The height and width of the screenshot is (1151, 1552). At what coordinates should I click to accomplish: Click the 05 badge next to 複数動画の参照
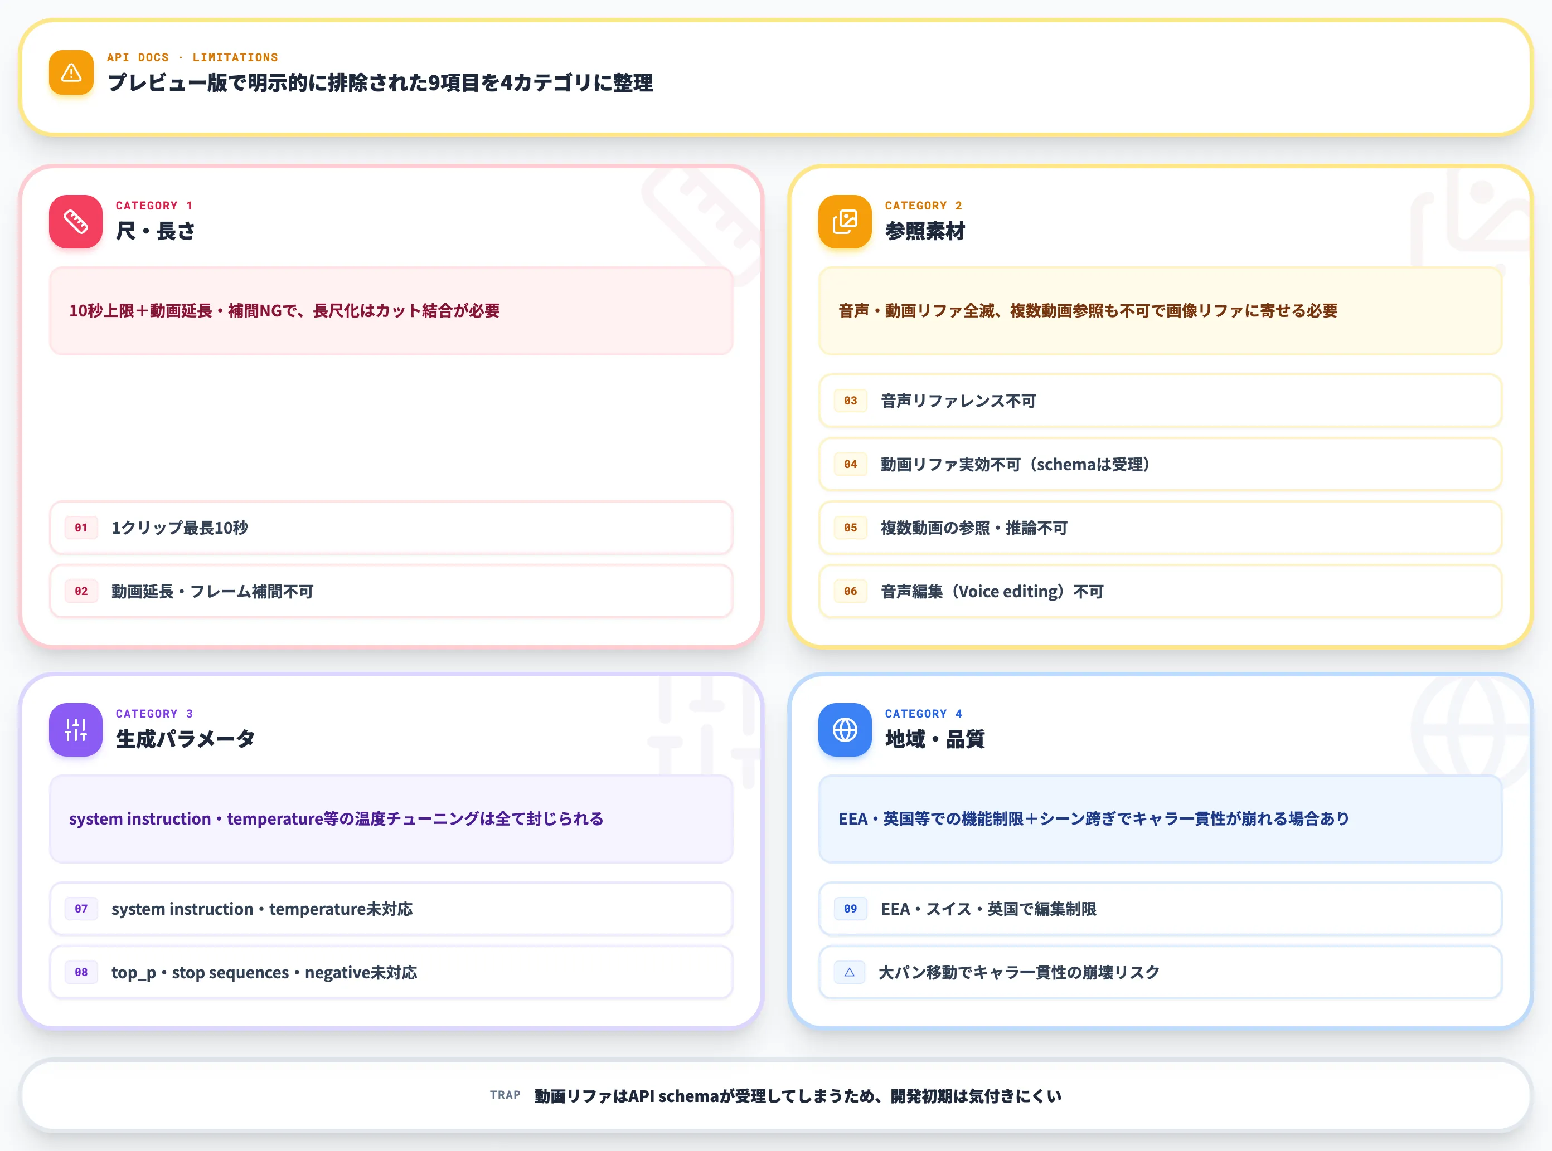(851, 528)
